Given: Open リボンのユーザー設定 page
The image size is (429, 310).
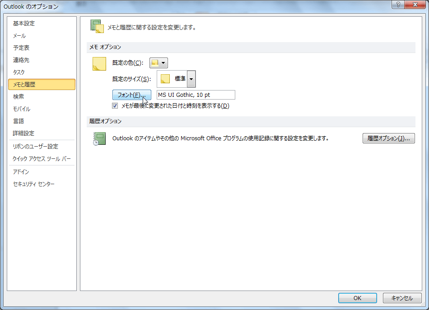Looking at the screenshot, I should coord(35,147).
